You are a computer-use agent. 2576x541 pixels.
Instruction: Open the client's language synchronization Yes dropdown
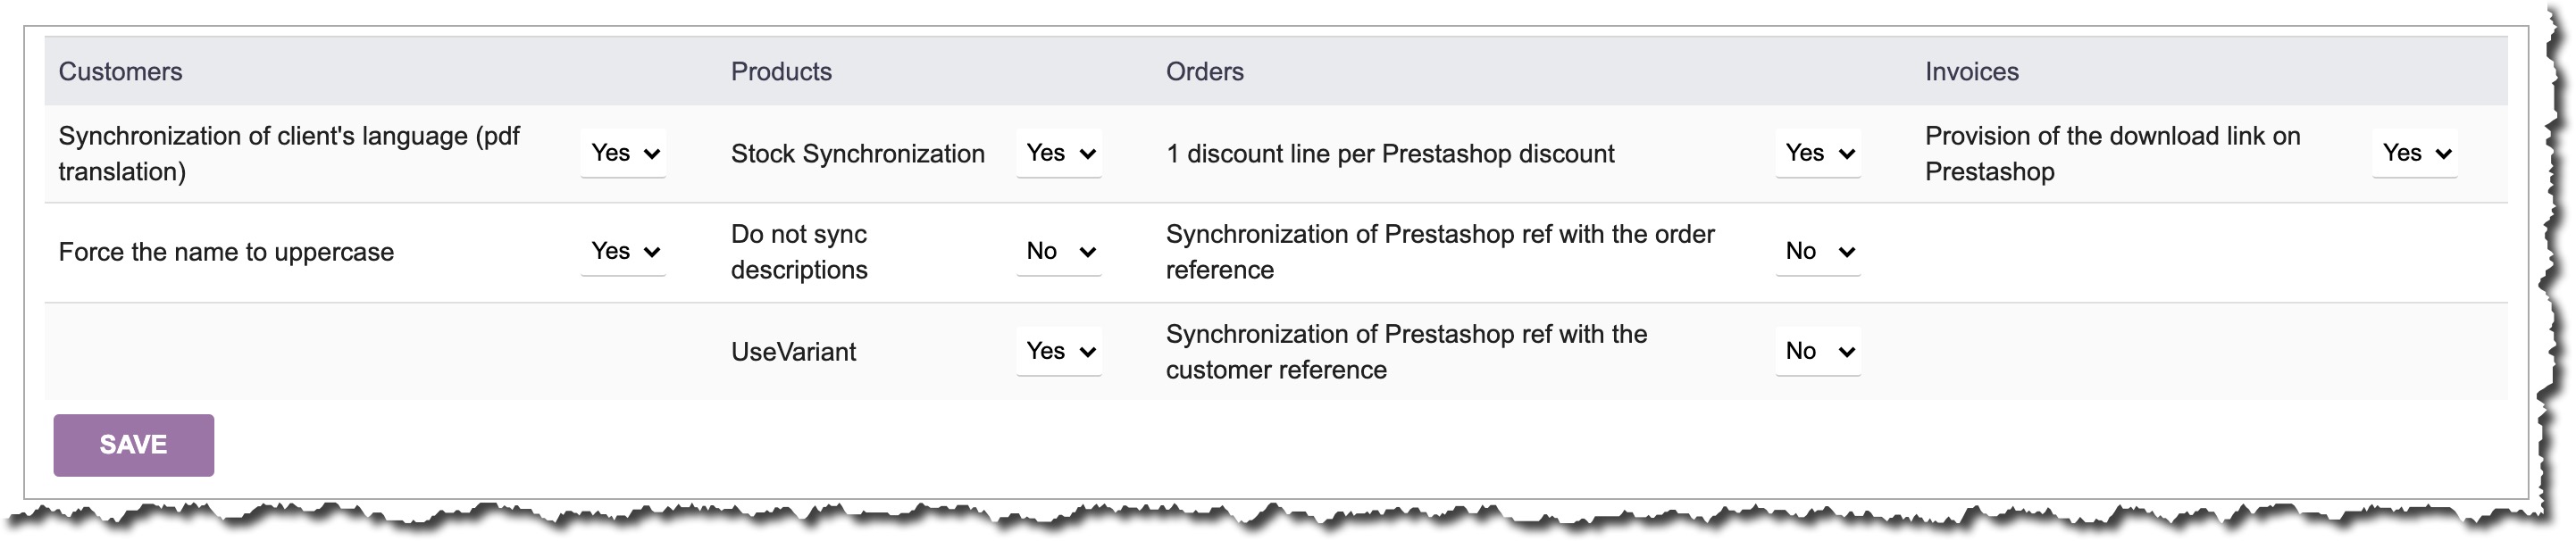(623, 153)
